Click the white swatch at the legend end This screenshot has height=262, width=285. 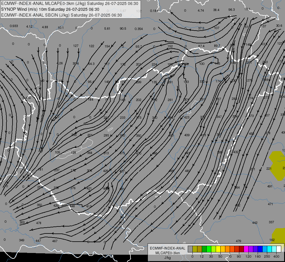(279, 249)
